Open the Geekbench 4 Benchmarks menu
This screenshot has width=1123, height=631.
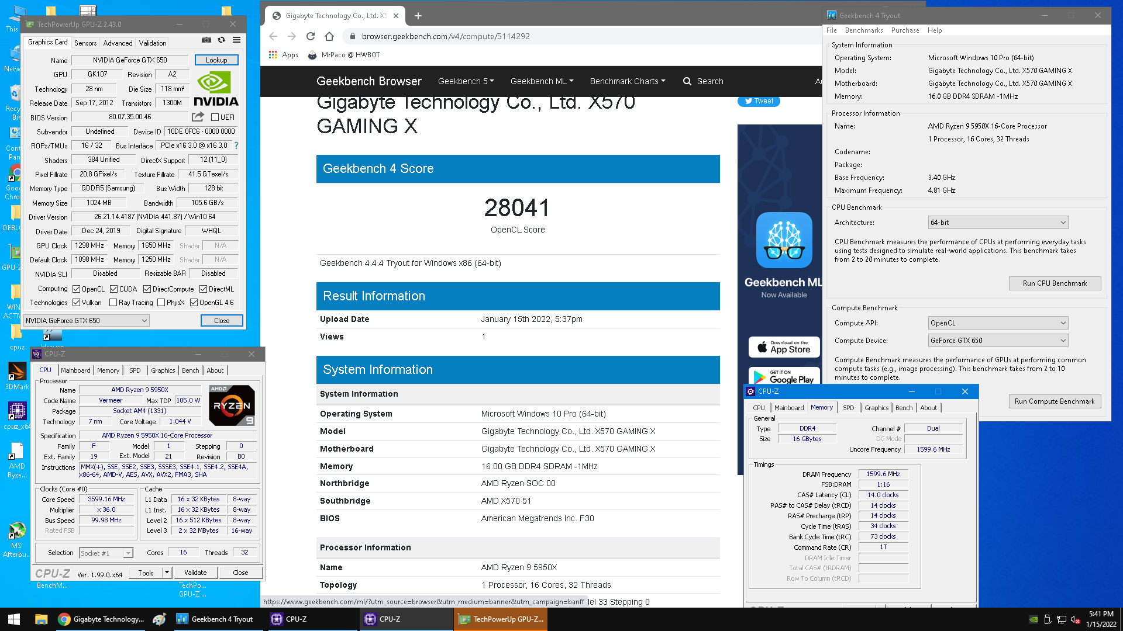[x=864, y=30]
